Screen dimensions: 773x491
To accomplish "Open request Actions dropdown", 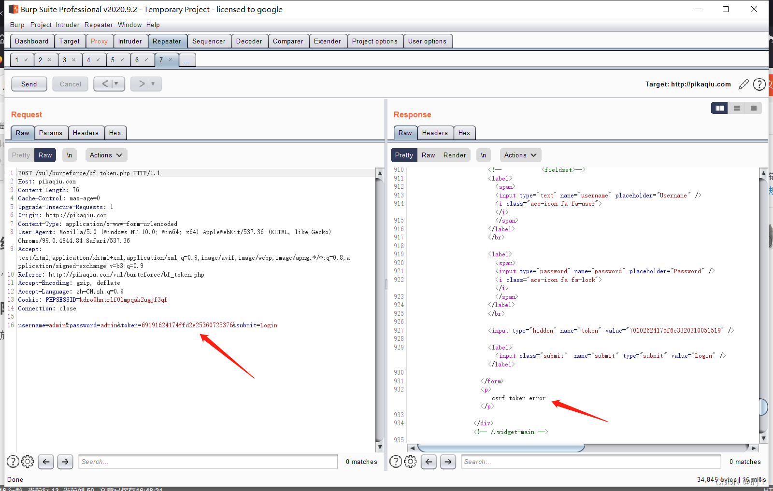I will (106, 155).
